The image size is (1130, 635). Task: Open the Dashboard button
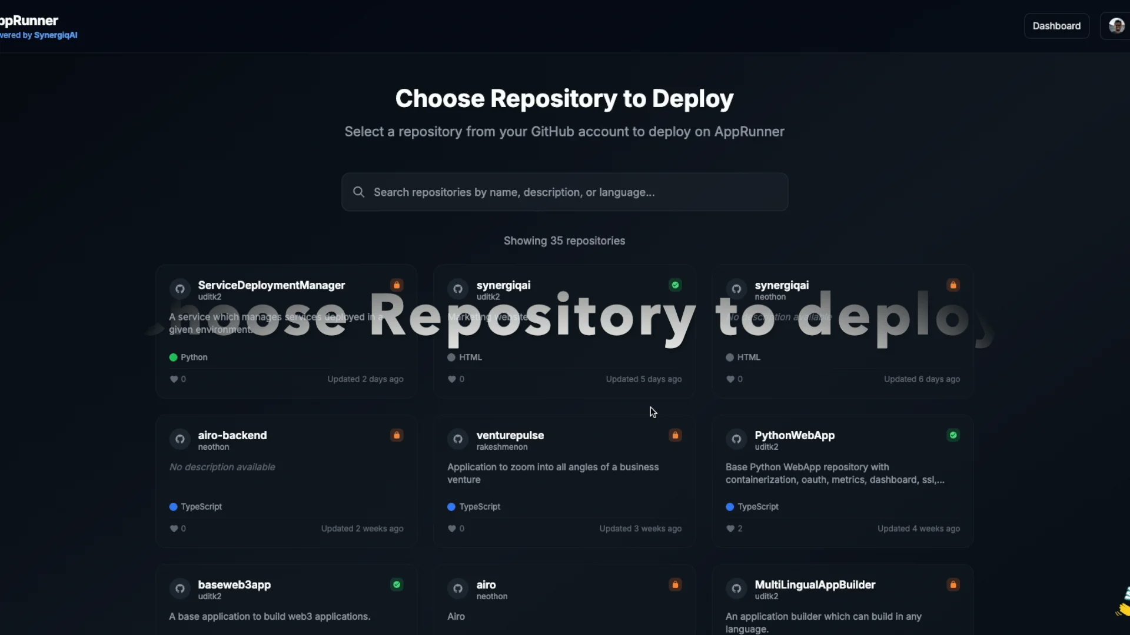[x=1056, y=26]
